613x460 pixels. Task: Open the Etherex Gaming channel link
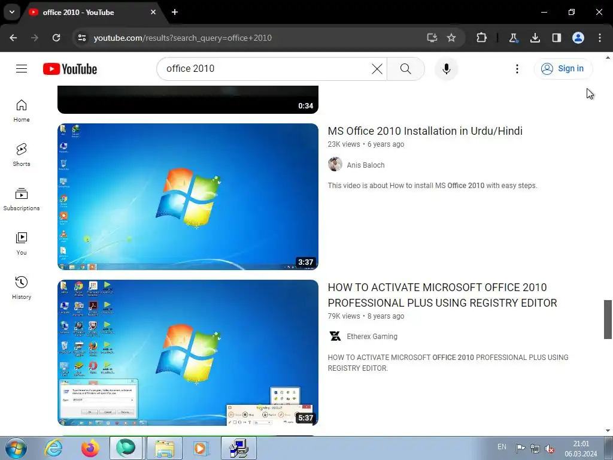pyautogui.click(x=372, y=337)
